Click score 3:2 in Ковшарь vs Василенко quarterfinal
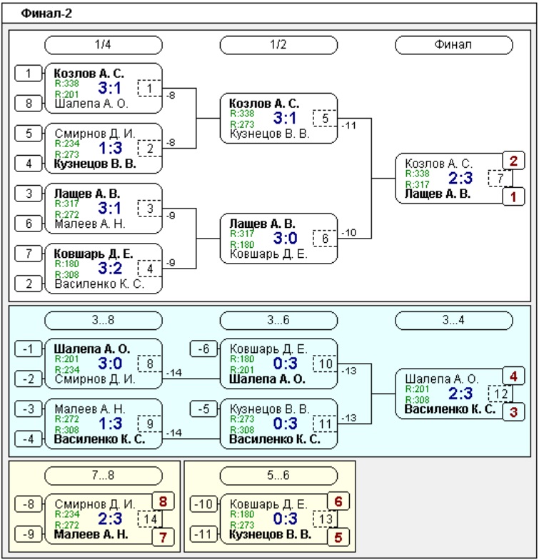 coord(110,269)
